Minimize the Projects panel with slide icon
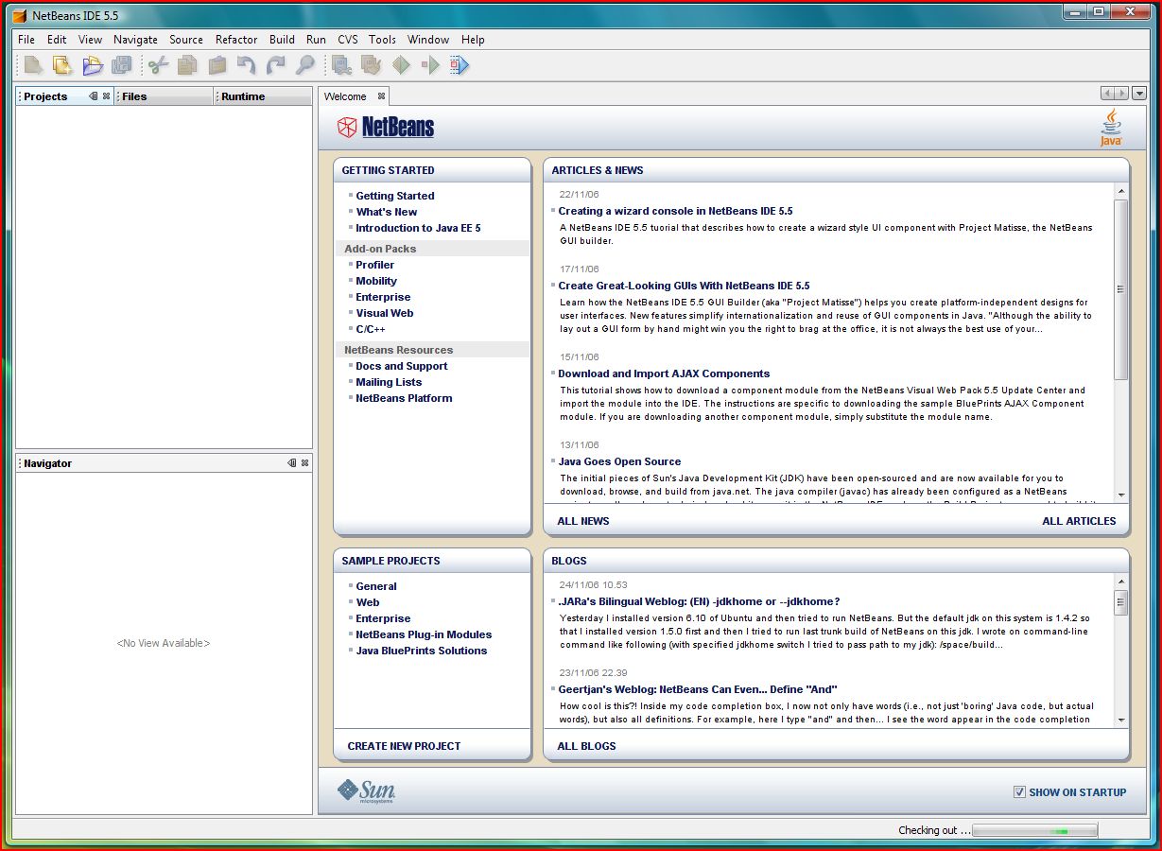The image size is (1162, 851). [93, 96]
